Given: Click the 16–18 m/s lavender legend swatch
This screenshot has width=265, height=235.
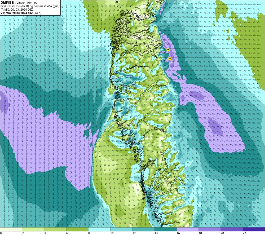Looking at the screenshot, I should [x=188, y=229].
